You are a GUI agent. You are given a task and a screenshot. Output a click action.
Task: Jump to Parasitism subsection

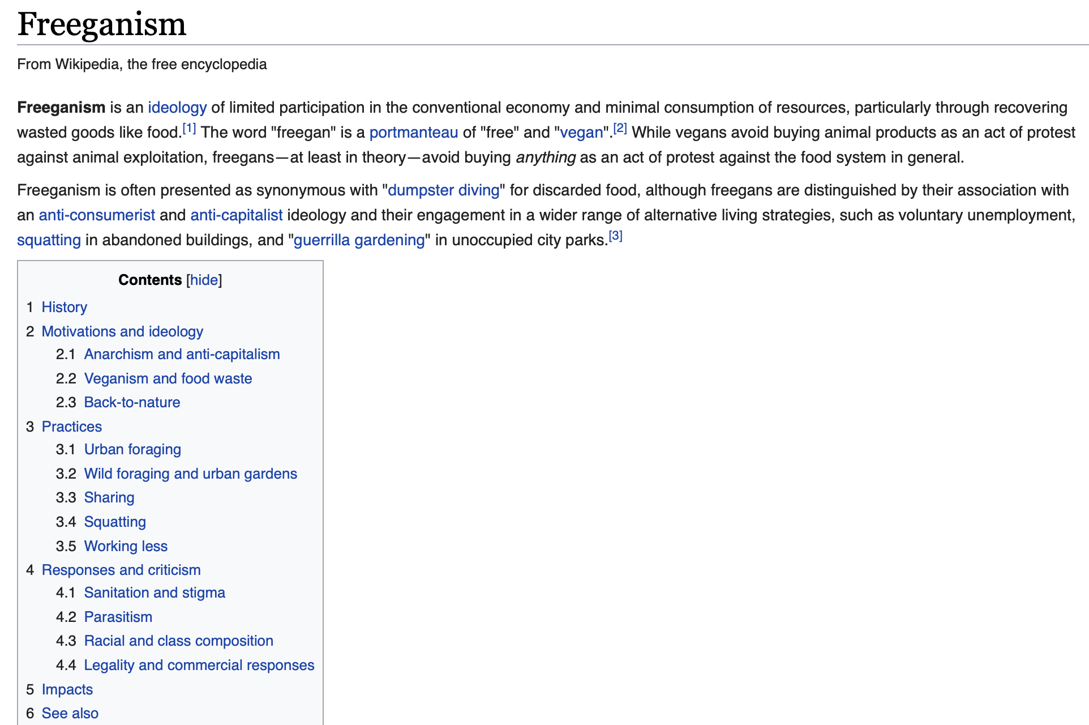(x=118, y=617)
